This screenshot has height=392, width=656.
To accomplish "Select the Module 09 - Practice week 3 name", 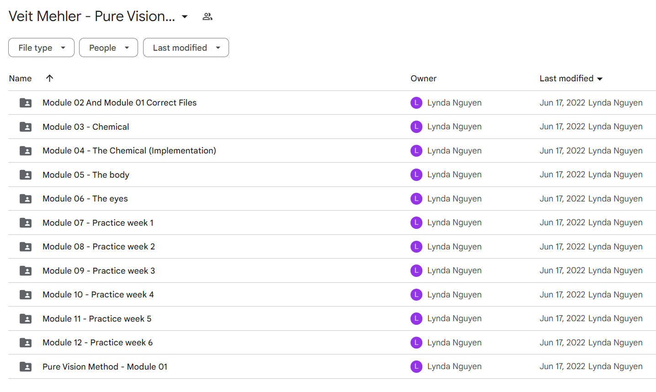I will point(99,270).
